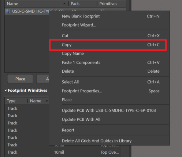Viewport: 182px width, 157px height.
Task: Click Report in the context menu
Action: [x=109, y=130]
